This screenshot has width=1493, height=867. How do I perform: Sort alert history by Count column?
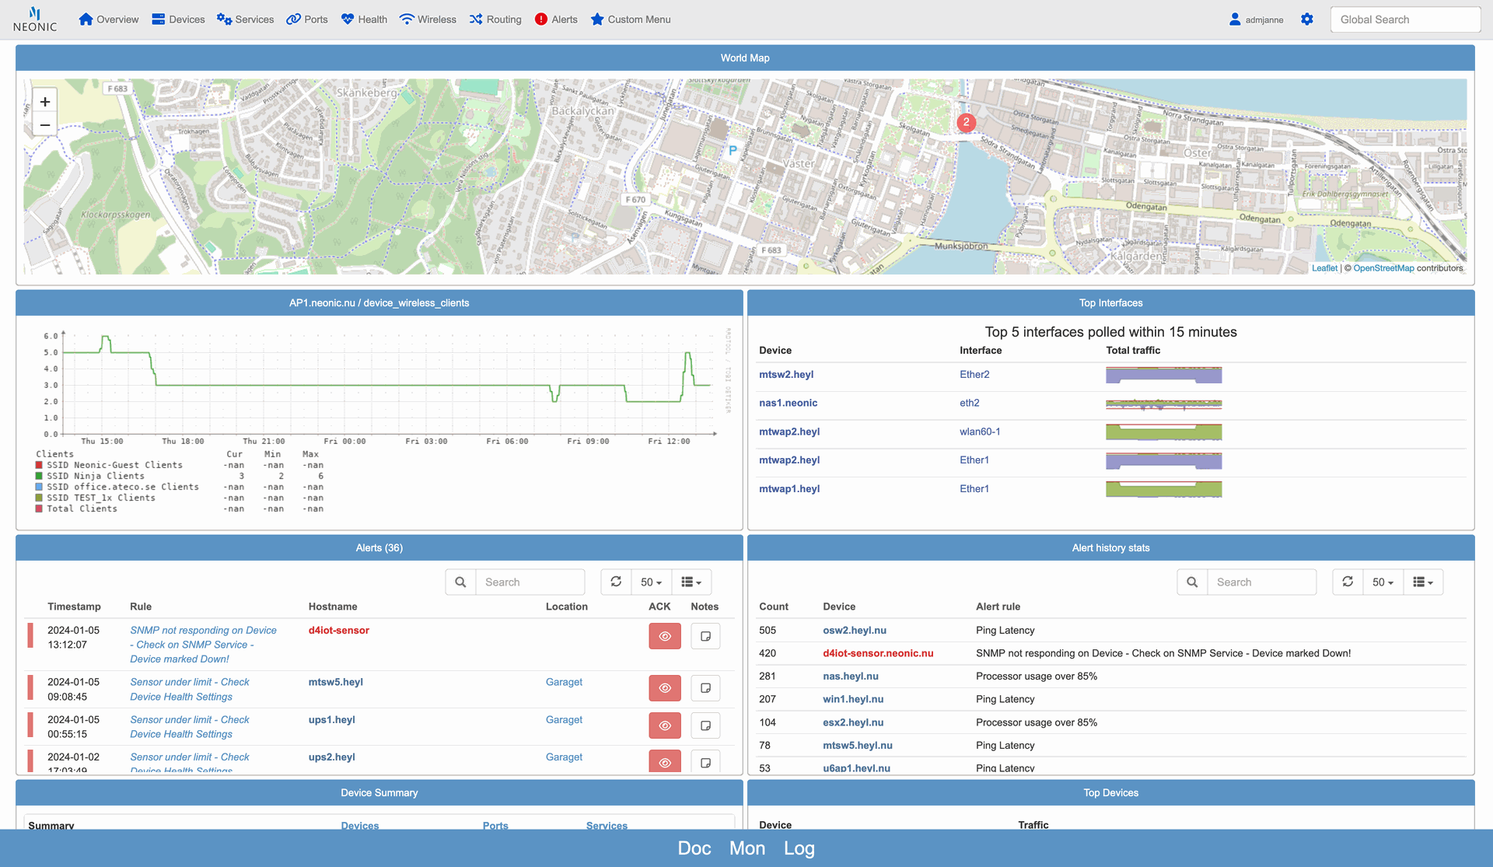(x=773, y=607)
